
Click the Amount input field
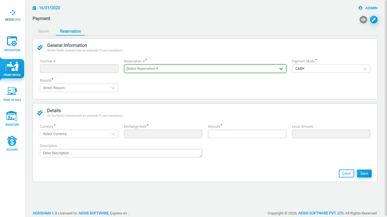point(247,134)
